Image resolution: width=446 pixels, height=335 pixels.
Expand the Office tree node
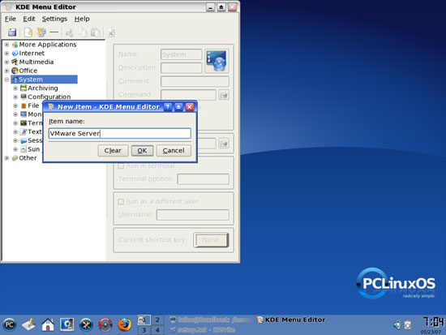6,71
